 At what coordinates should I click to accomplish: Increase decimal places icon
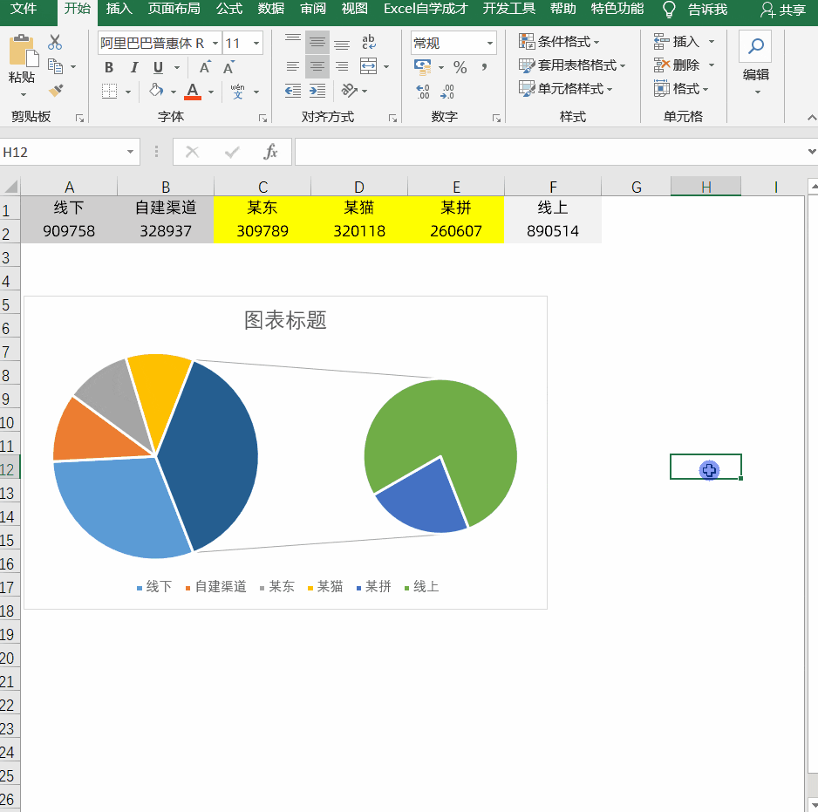pyautogui.click(x=423, y=92)
